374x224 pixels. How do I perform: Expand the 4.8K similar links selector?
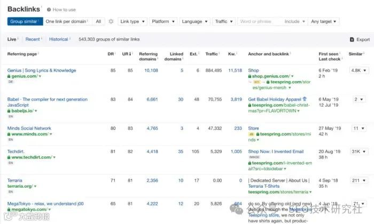click(359, 70)
